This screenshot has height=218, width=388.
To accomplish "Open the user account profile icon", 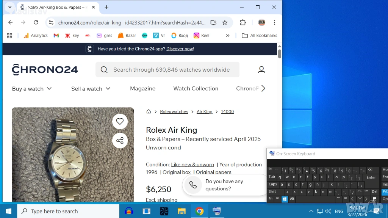I will coord(261,69).
